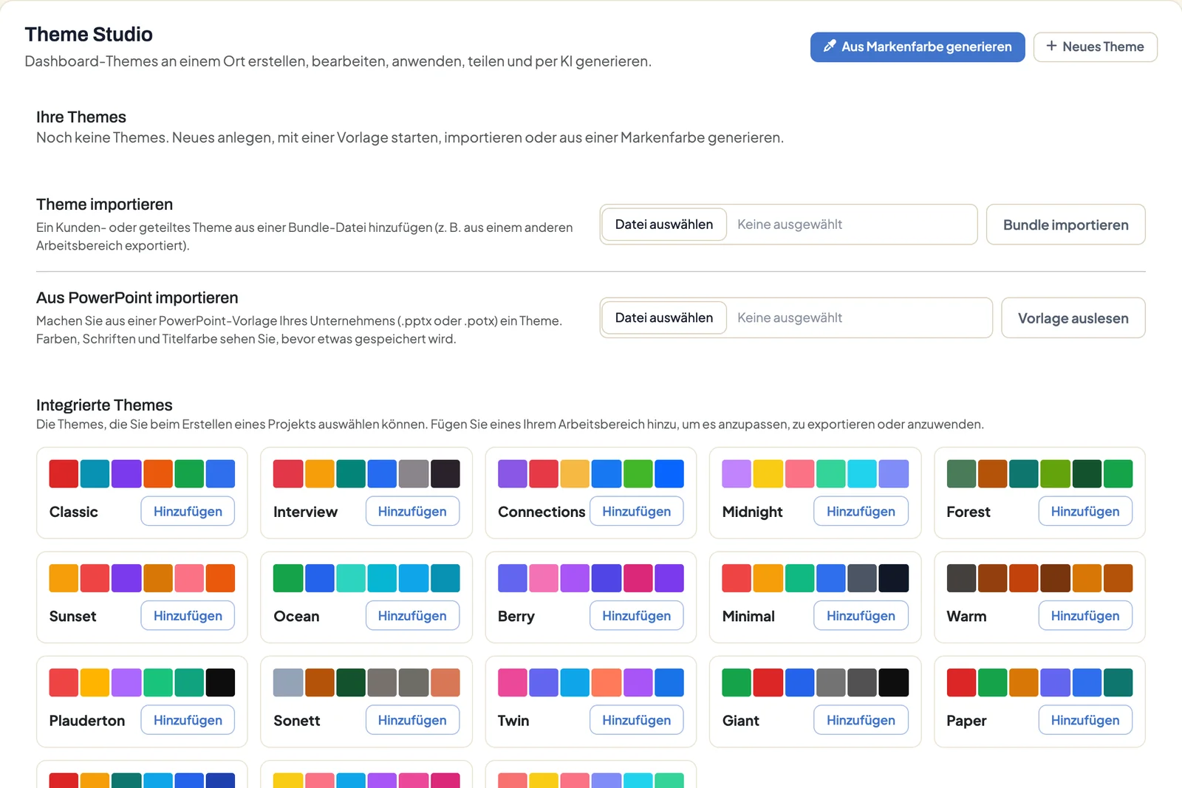The width and height of the screenshot is (1182, 788).
Task: Click the Bundle importieren button
Action: click(x=1065, y=225)
